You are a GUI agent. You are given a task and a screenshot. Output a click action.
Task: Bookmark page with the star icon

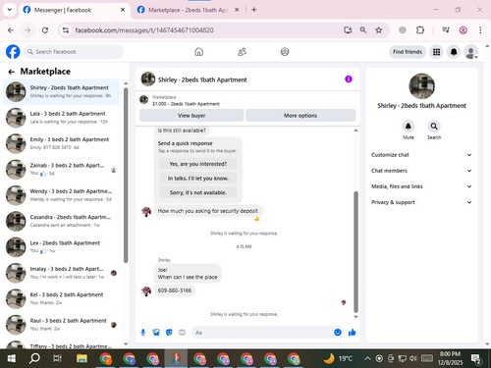click(x=379, y=30)
